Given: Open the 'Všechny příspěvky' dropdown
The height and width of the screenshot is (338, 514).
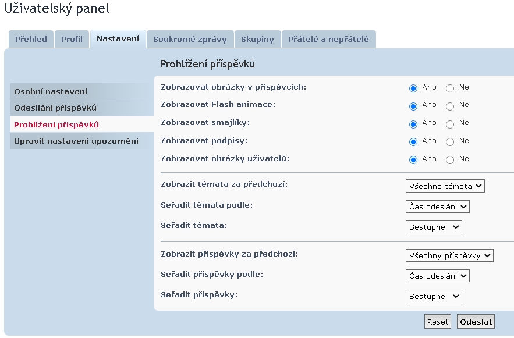Looking at the screenshot, I should tap(449, 255).
